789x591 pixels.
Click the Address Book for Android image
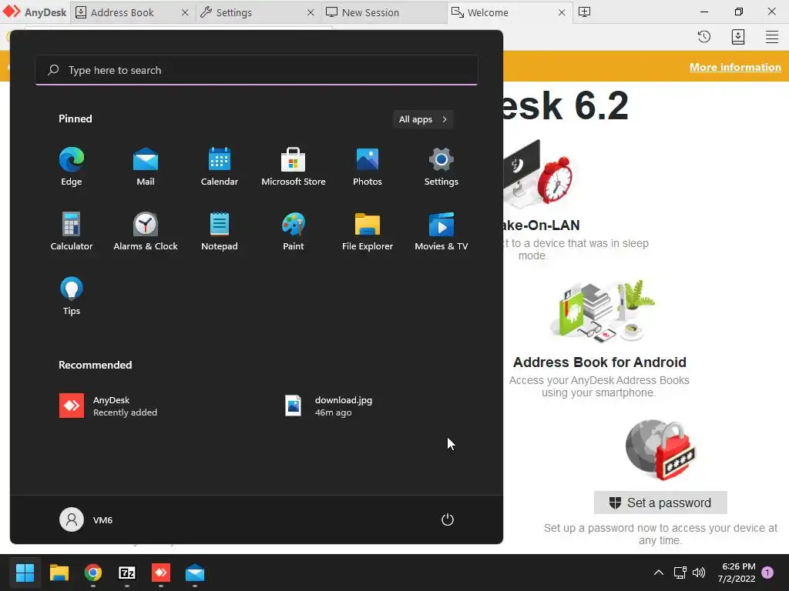click(x=601, y=312)
